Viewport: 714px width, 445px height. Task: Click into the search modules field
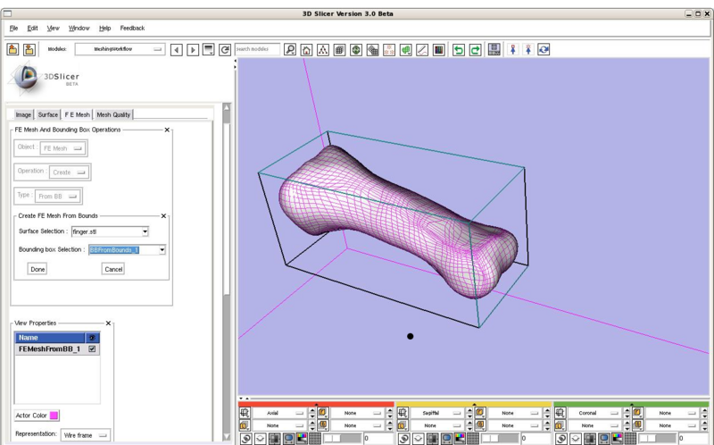coord(257,49)
